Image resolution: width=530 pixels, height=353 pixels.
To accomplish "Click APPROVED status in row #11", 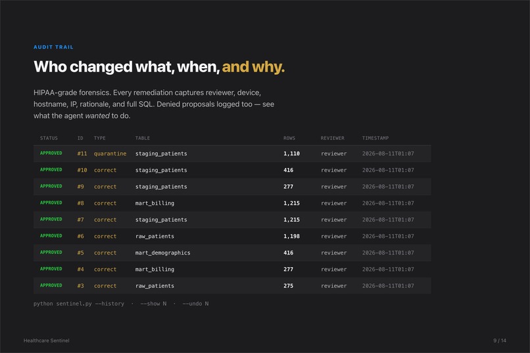I will coord(51,153).
